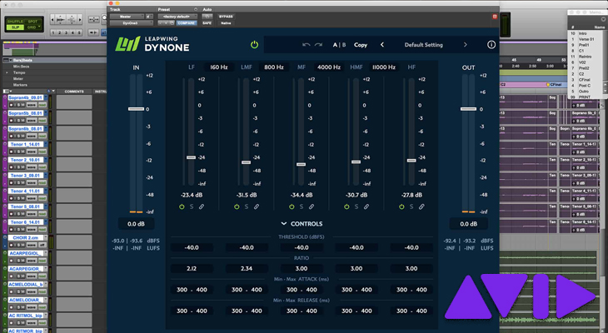The height and width of the screenshot is (333, 608).
Task: Click the BYPASS button
Action: point(226,17)
